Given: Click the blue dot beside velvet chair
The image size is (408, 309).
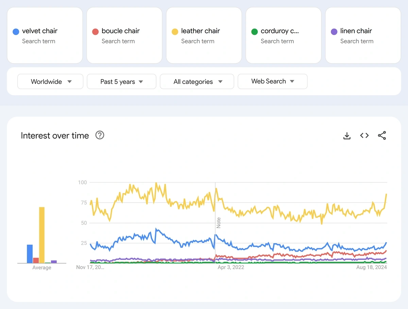Looking at the screenshot, I should (16, 32).
